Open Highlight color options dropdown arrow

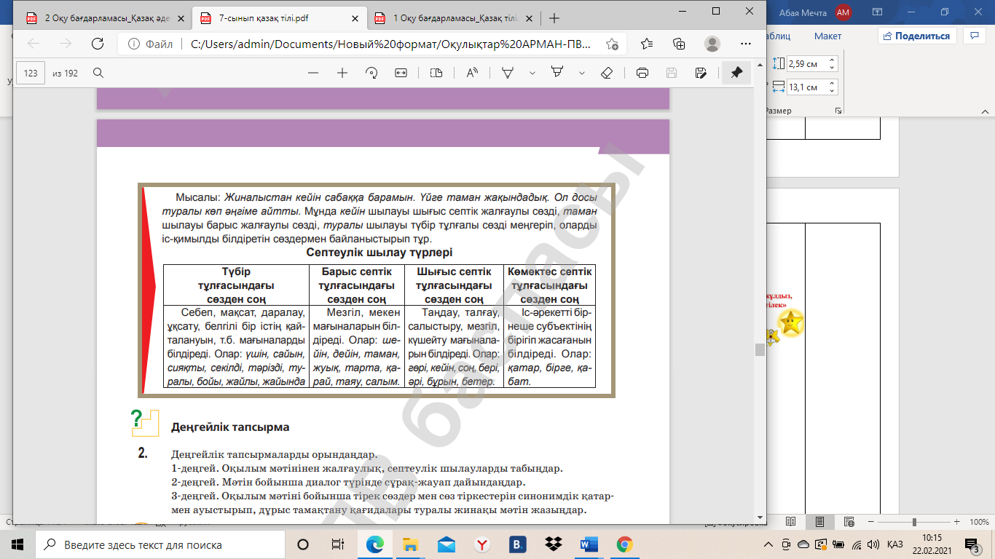tap(581, 73)
